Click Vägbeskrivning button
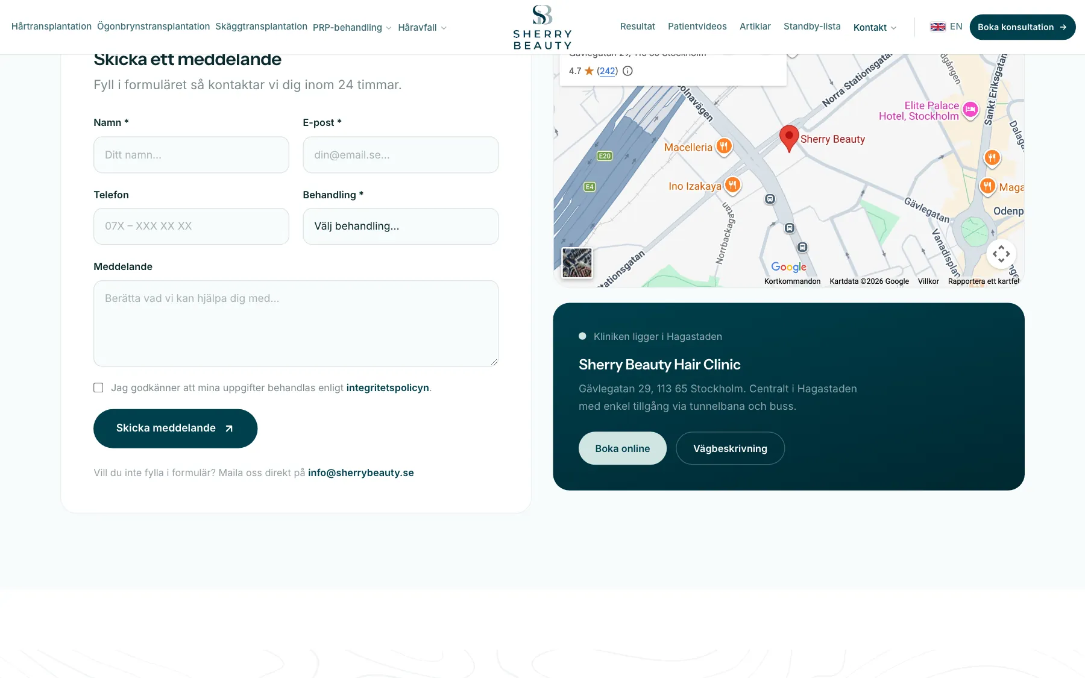Image resolution: width=1085 pixels, height=678 pixels. point(730,448)
